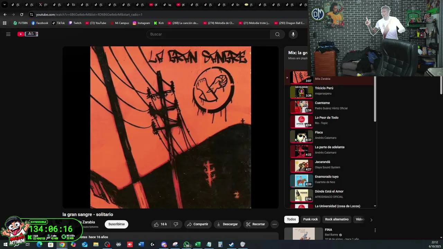The height and width of the screenshot is (249, 443).
Task: Open WhatsApp from the taskbar
Action: (x=187, y=245)
